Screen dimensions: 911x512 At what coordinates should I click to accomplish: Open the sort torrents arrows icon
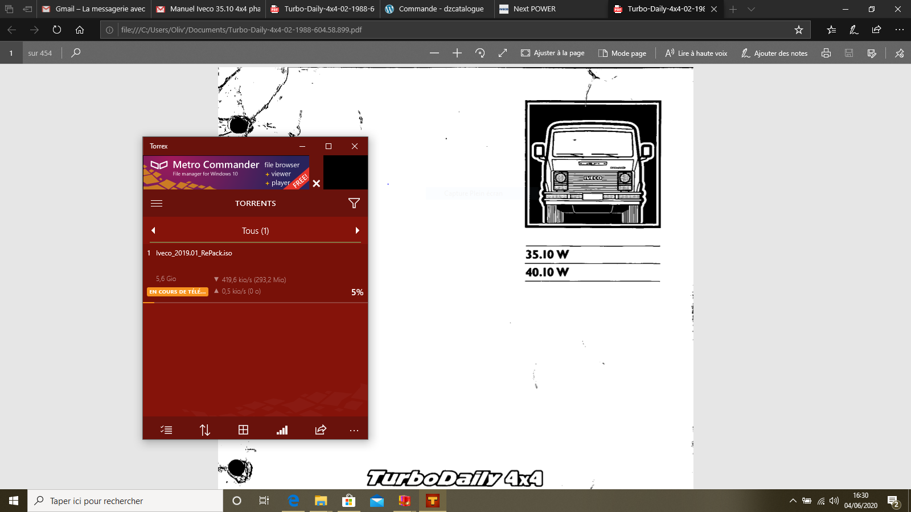click(205, 430)
